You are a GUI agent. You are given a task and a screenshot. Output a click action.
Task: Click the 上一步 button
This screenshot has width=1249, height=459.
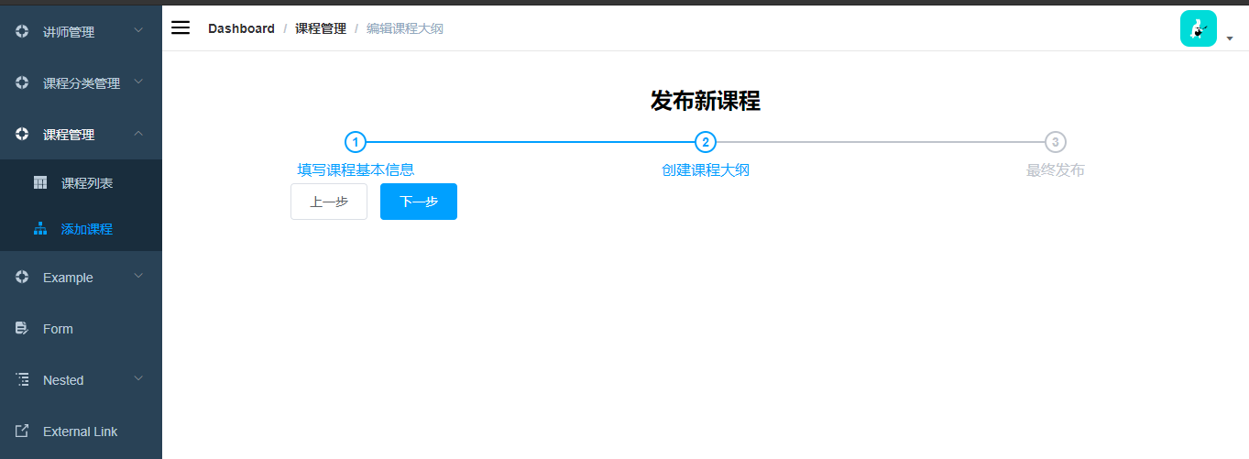329,202
